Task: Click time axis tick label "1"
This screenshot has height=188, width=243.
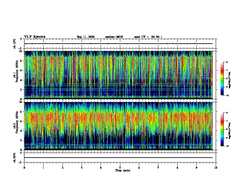Action: pyautogui.click(x=44, y=167)
